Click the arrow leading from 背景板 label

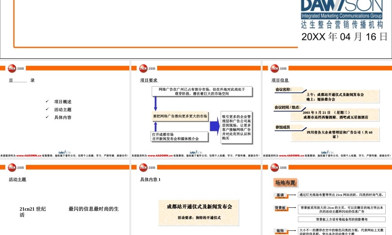pyautogui.click(x=292, y=208)
